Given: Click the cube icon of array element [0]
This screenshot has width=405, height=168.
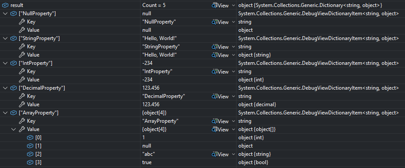Looking at the screenshot, I should [30, 138].
